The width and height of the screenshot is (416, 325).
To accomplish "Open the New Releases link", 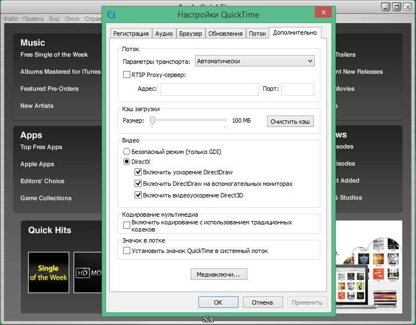I will (359, 71).
